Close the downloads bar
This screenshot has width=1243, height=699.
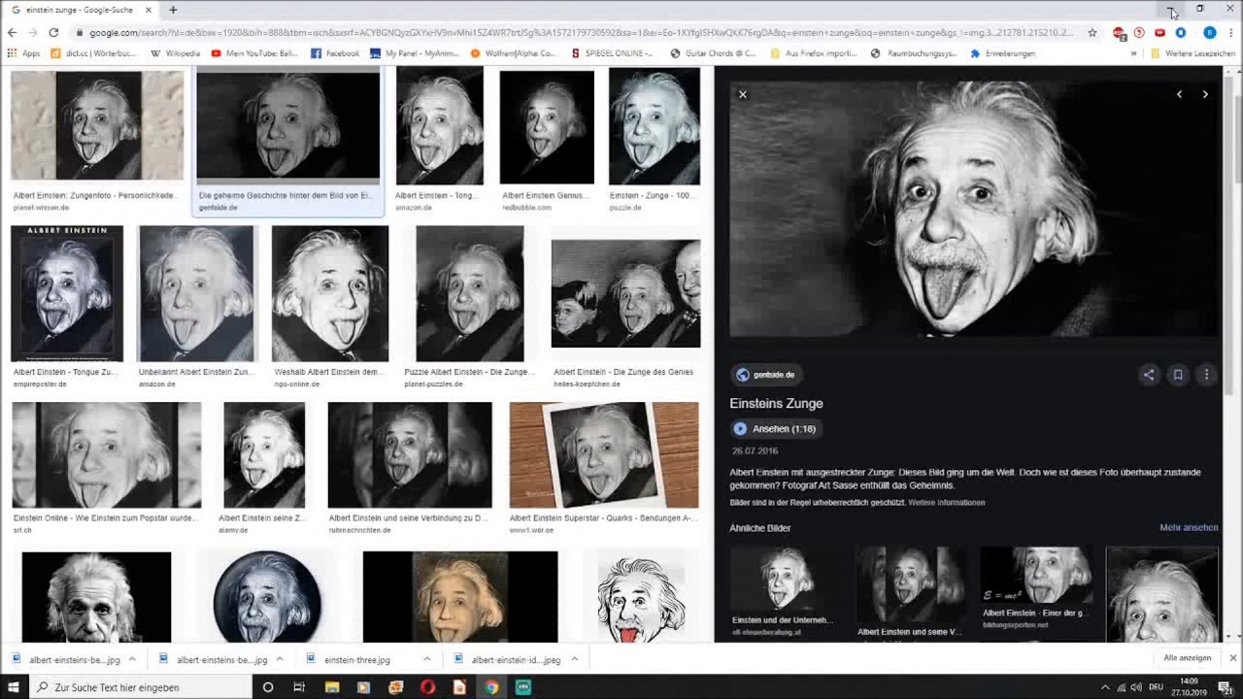tap(1232, 658)
